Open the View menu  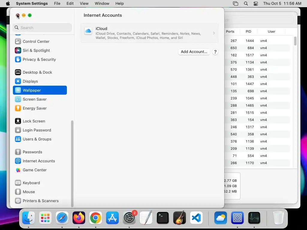[84, 4]
